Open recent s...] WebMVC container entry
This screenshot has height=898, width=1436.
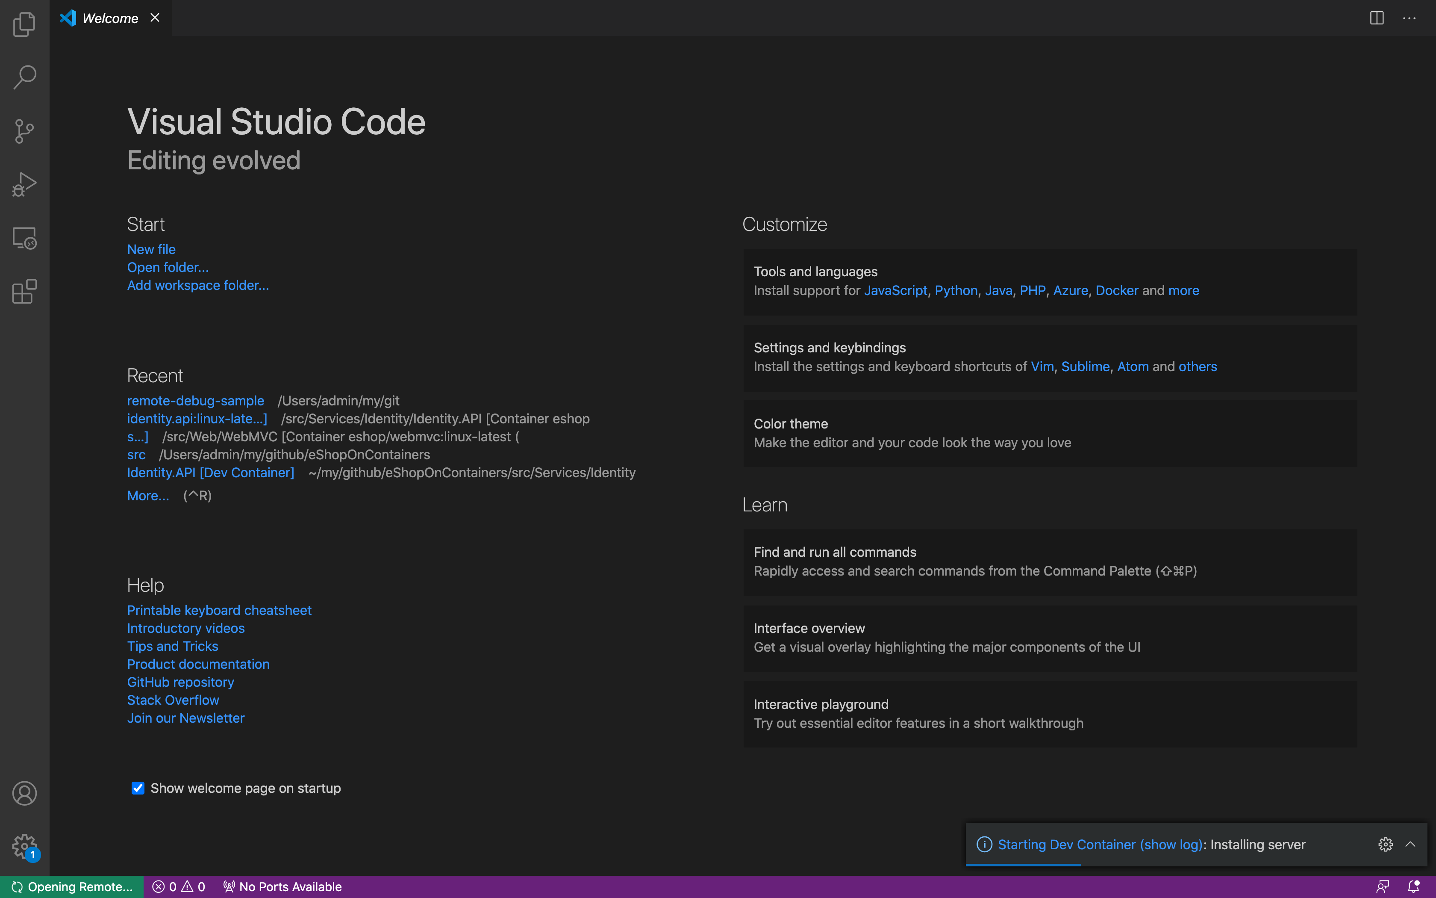[138, 437]
